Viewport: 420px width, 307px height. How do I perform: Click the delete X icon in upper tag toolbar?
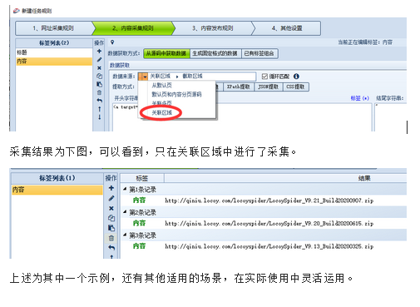pos(99,68)
